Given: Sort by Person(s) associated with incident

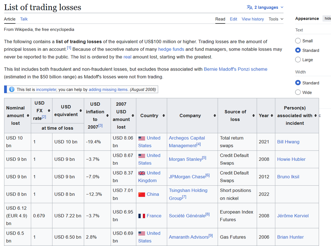Looking at the screenshot, I should (316, 116).
